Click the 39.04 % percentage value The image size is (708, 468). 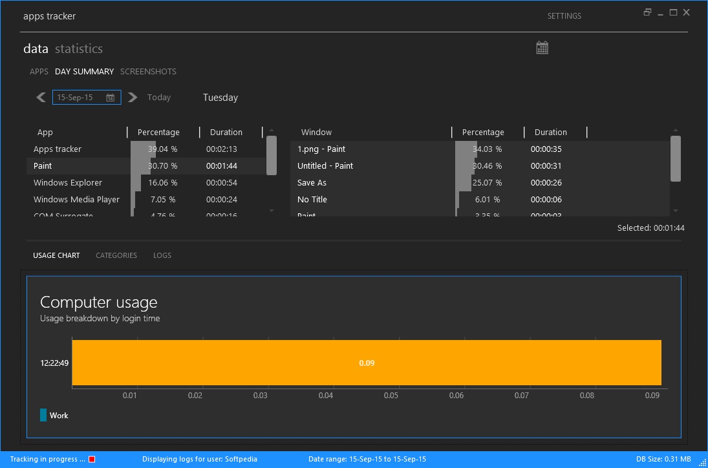pos(162,149)
